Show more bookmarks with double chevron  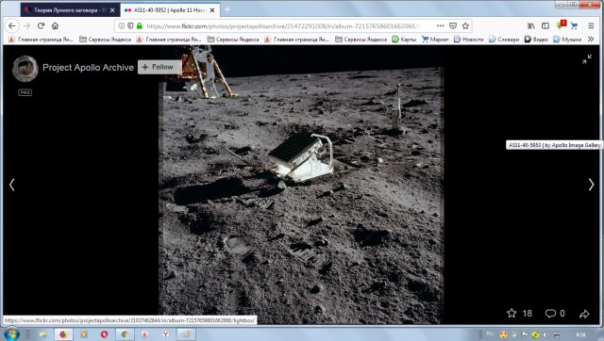click(x=591, y=40)
